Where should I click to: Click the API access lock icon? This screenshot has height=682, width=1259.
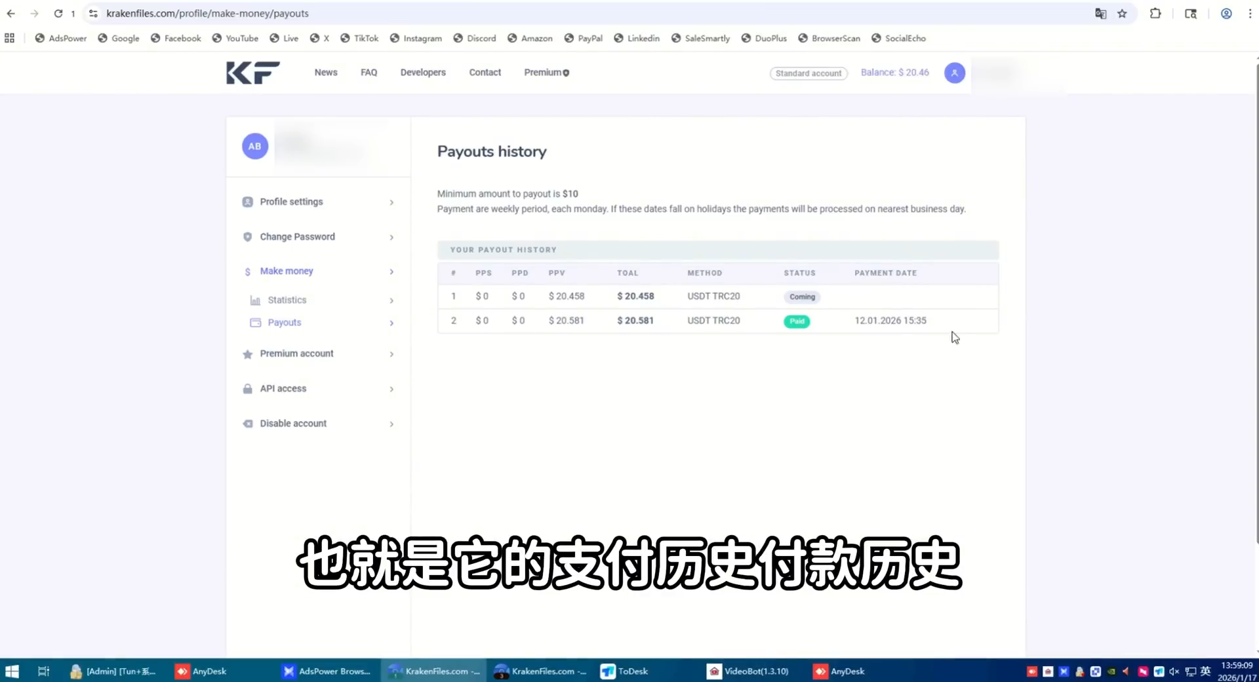point(247,389)
